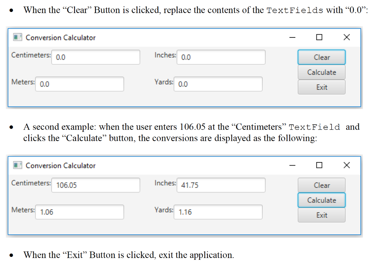Select the Yards field showing 1.16
The image size is (372, 266).
tap(218, 212)
